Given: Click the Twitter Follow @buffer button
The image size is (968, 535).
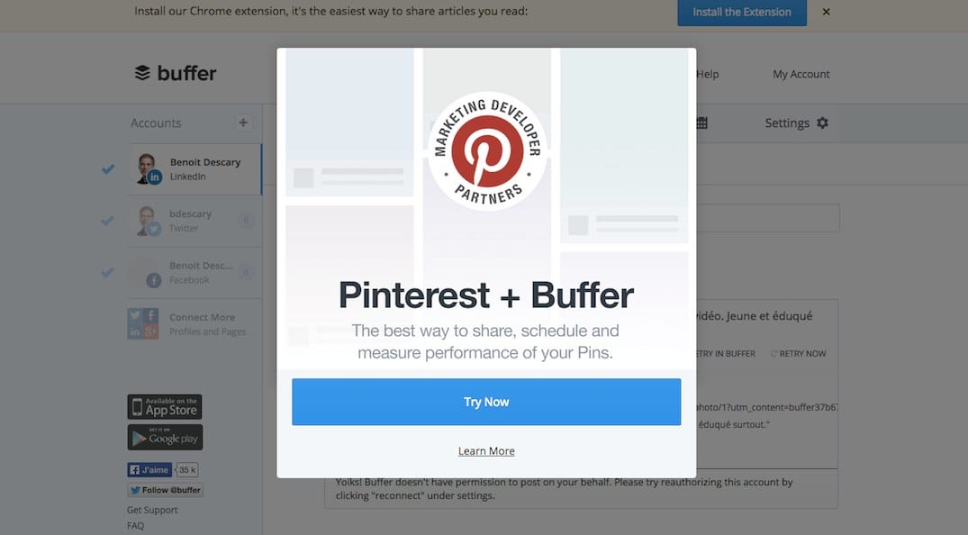Looking at the screenshot, I should [x=165, y=490].
